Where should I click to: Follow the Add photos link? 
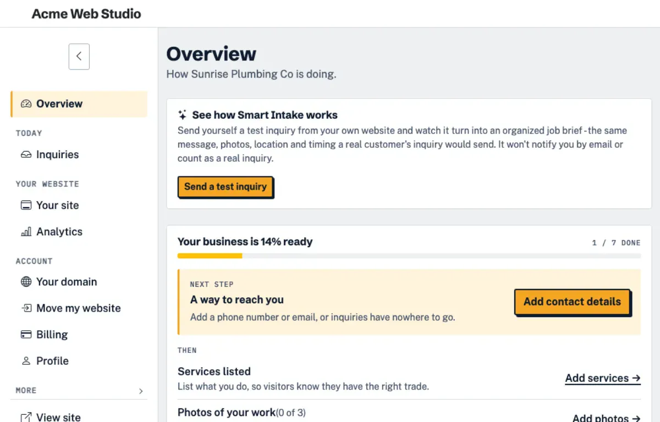(606, 417)
